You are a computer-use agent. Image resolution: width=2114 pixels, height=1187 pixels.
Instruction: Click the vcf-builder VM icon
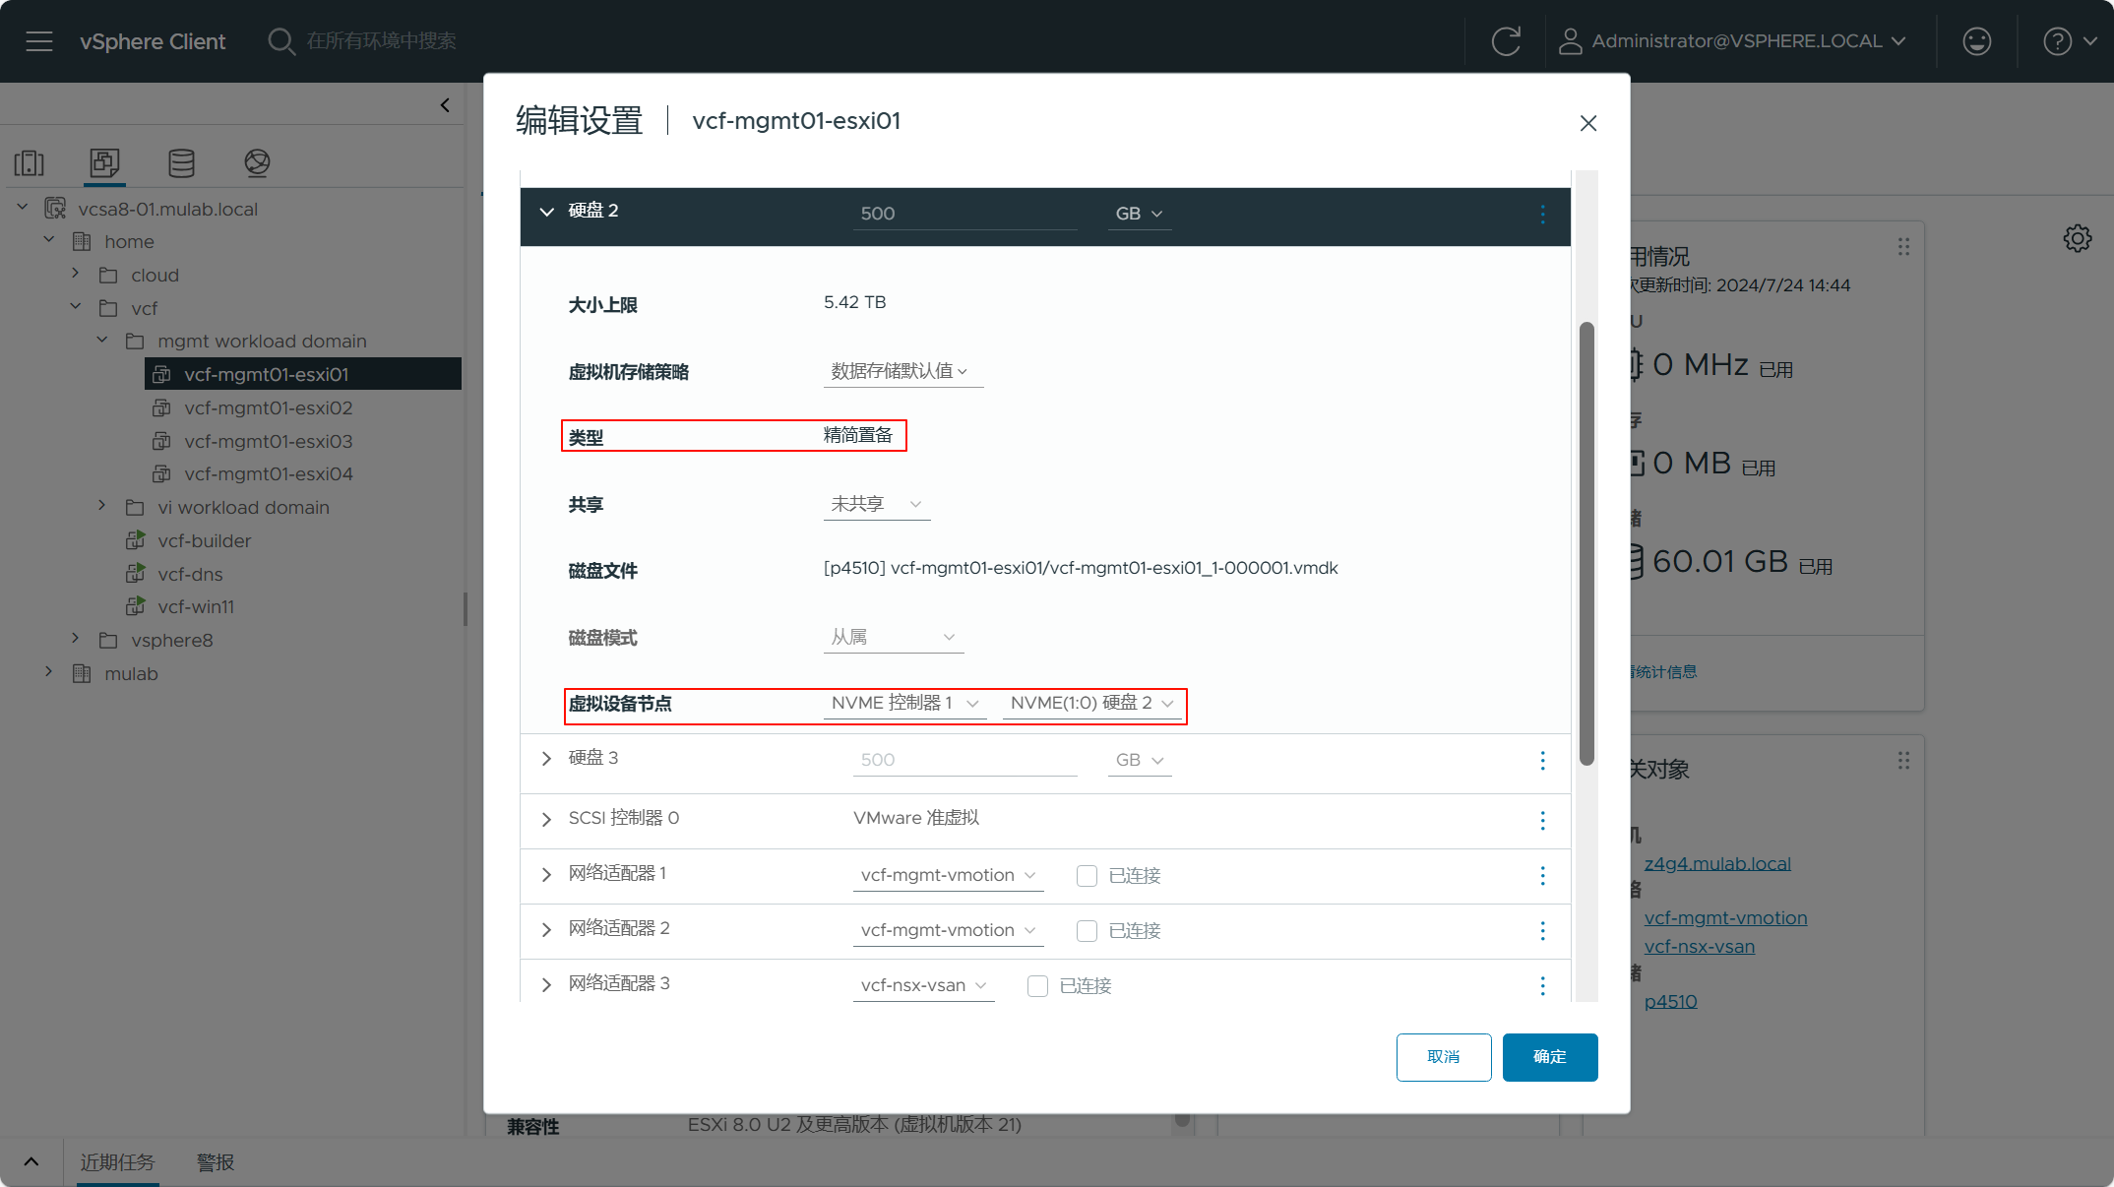[x=136, y=540]
